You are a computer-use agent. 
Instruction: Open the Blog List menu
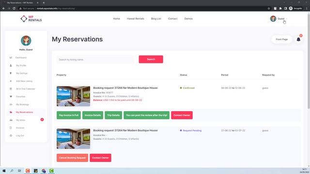pyautogui.click(x=156, y=18)
